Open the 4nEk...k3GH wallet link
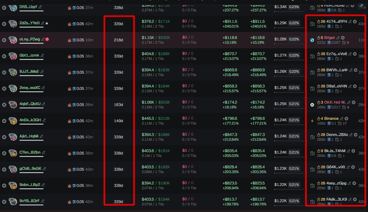The height and width of the screenshot is (212, 368). coord(30,120)
